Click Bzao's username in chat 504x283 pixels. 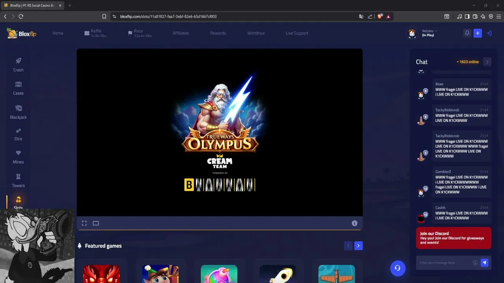click(439, 84)
